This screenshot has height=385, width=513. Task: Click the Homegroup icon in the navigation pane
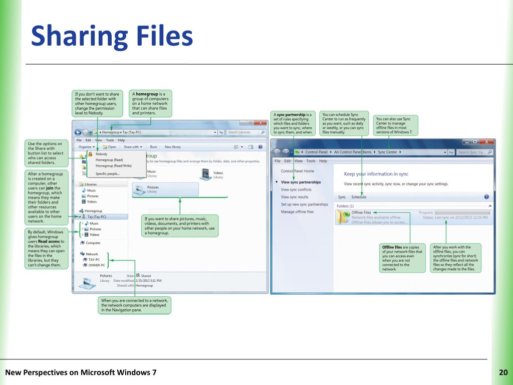click(82, 211)
